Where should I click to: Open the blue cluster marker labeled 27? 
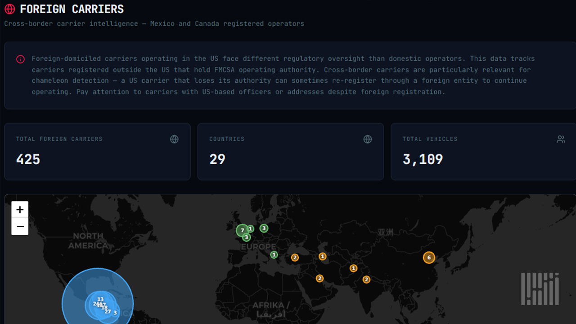click(x=108, y=311)
